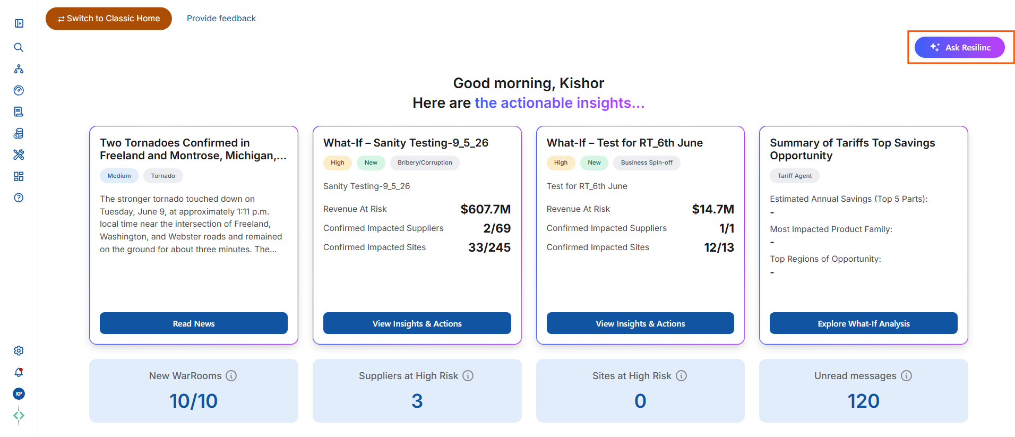Open the settings gear icon
The width and height of the screenshot is (1015, 437).
pos(19,350)
